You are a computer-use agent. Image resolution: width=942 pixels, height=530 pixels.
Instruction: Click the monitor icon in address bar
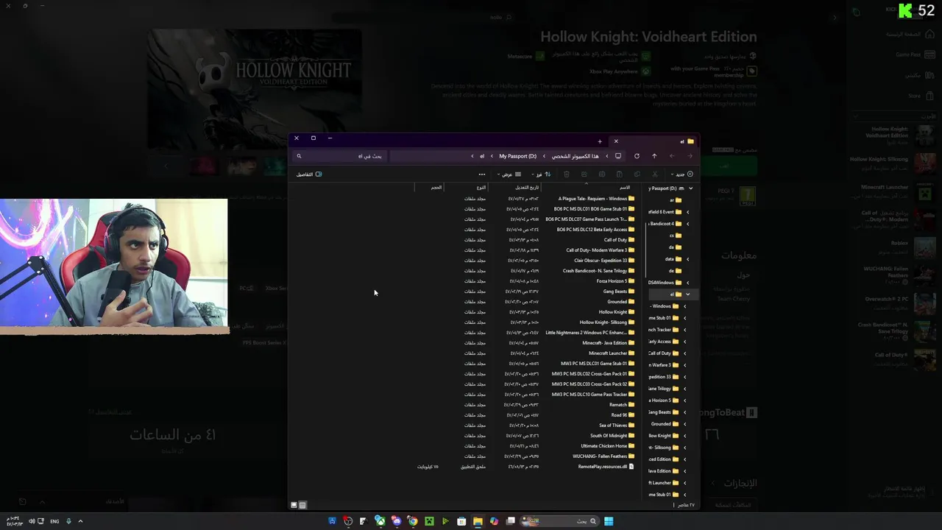(618, 156)
